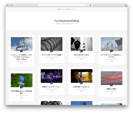
Task: Open the 街中で見上げてみる post title
Action: pyautogui.click(x=81, y=55)
